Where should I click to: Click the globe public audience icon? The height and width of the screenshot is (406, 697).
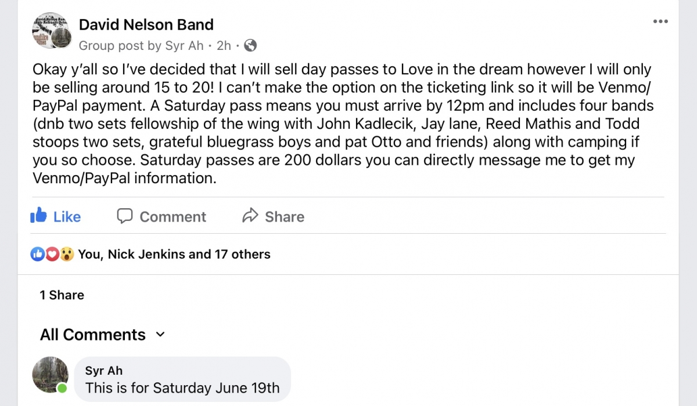[250, 45]
